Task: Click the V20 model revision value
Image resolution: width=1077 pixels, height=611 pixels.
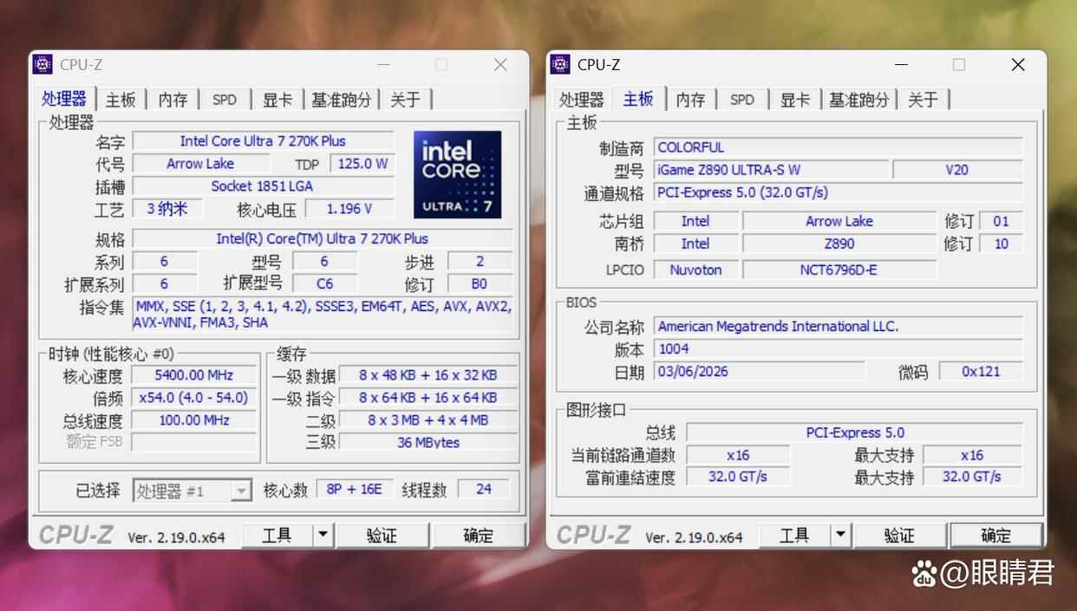Action: [x=957, y=170]
